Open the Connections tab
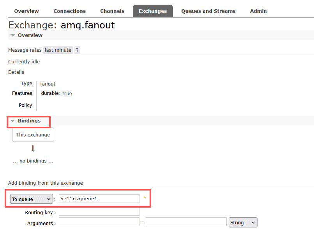 point(69,11)
